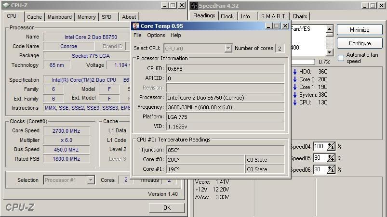Click the Core Speed value 2700.0 MHz
This screenshot has height=217, width=387.
click(66, 131)
